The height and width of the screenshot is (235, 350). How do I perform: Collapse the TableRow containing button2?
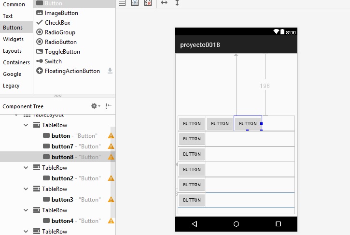click(x=26, y=168)
